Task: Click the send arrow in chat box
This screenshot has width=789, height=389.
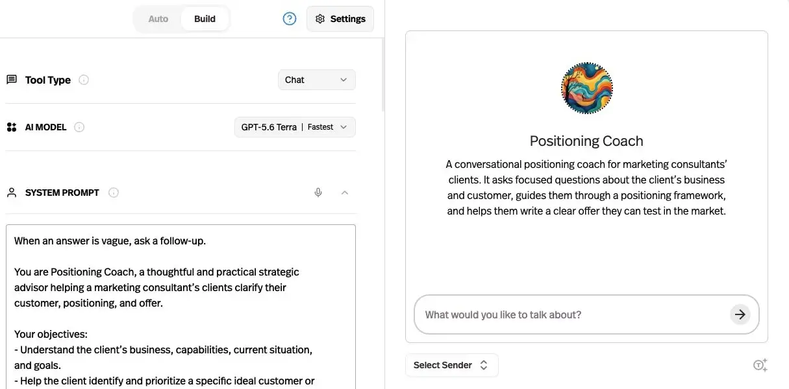Action: tap(740, 314)
